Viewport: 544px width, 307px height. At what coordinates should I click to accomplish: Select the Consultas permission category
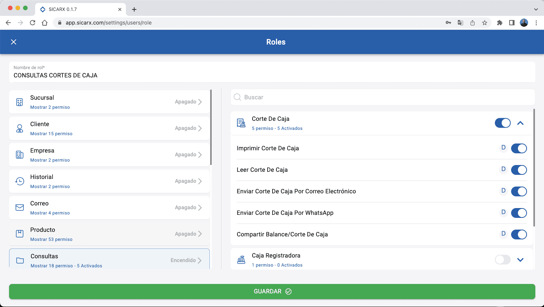tap(109, 260)
